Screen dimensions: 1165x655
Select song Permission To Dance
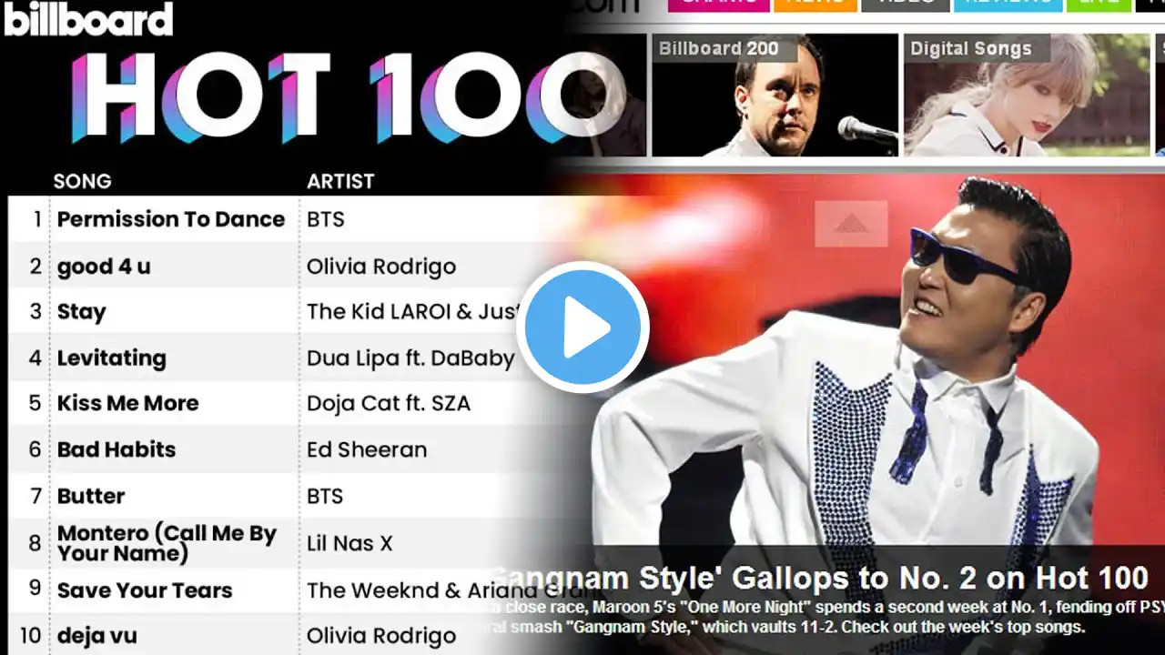click(x=171, y=219)
